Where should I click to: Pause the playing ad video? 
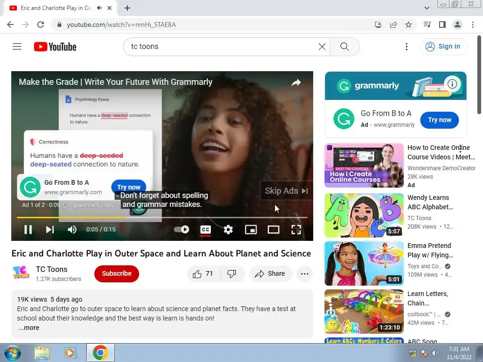tap(28, 230)
